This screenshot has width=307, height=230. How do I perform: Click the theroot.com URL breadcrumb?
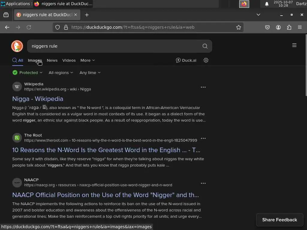point(111,140)
